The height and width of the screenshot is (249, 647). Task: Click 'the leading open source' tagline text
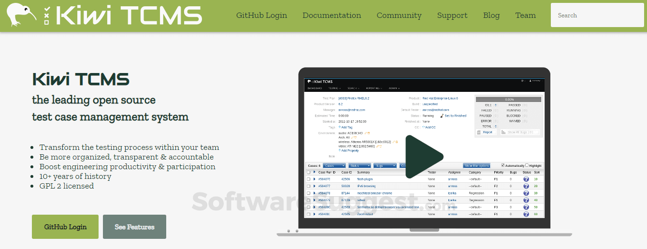[x=94, y=100]
